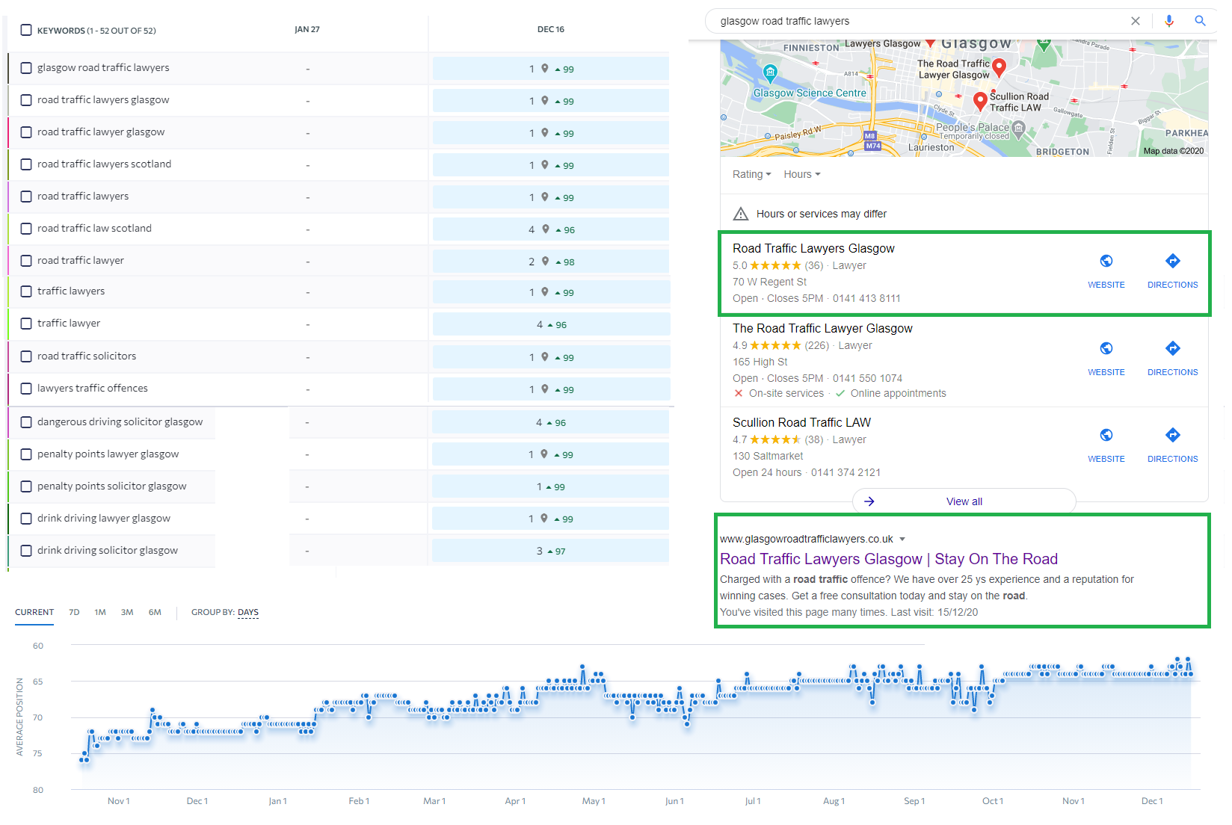Check dangerous driving solicitor glasgow checkbox

(26, 422)
